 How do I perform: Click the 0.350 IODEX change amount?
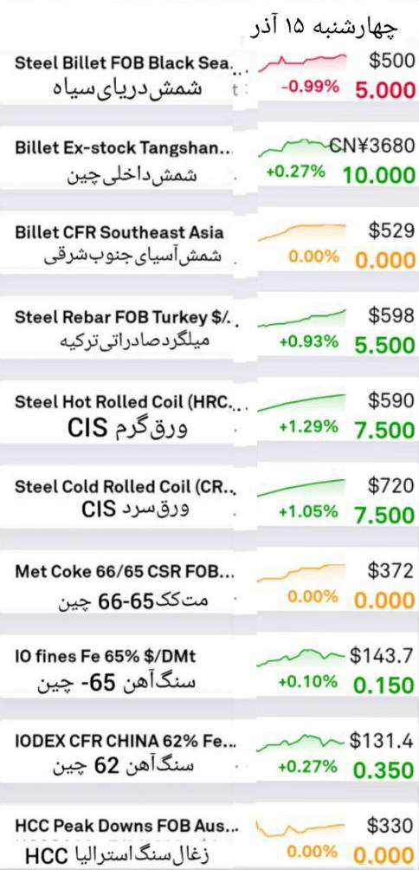[x=384, y=770]
